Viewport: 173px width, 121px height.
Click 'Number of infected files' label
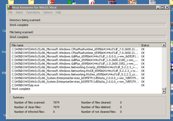click(29, 112)
